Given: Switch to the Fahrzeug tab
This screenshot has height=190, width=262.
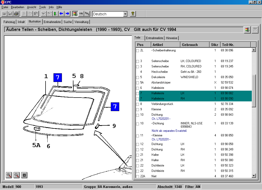Looking at the screenshot, I should pos(9,22).
